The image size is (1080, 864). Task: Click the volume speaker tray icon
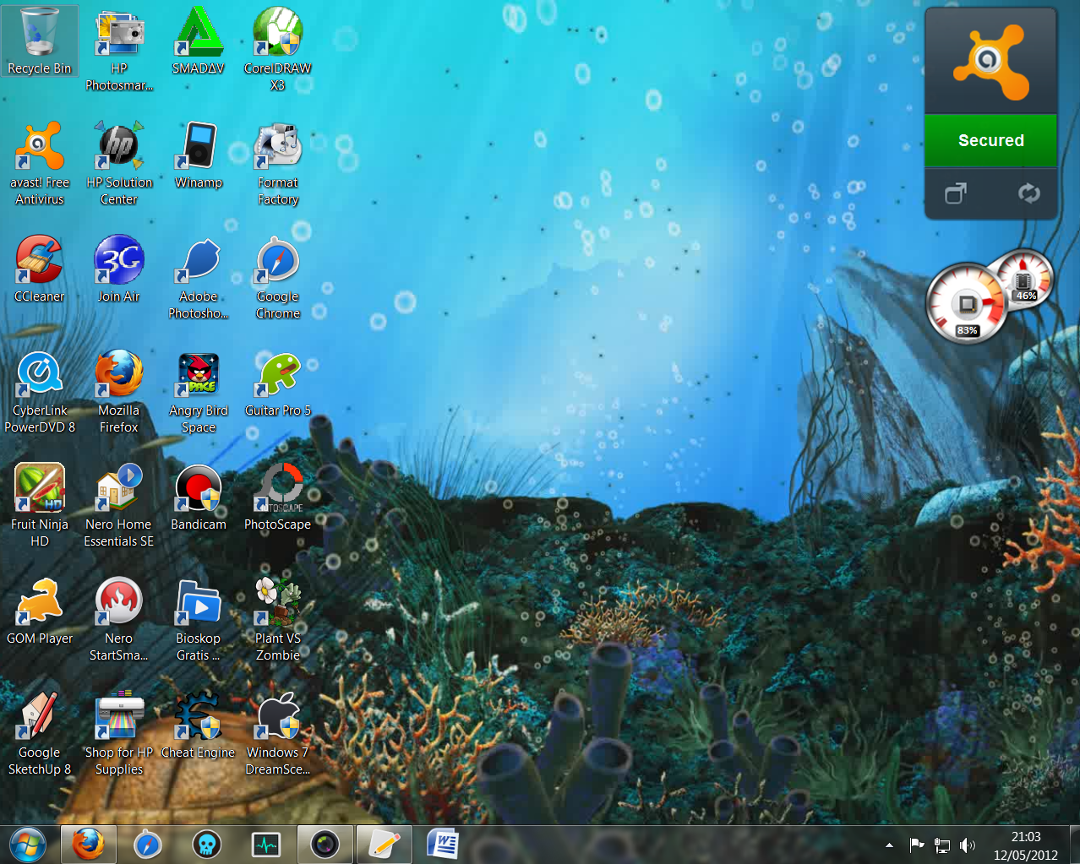[x=968, y=845]
